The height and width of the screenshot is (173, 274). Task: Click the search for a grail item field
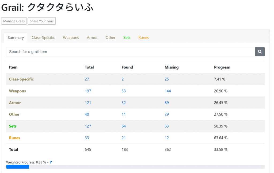coord(130,52)
